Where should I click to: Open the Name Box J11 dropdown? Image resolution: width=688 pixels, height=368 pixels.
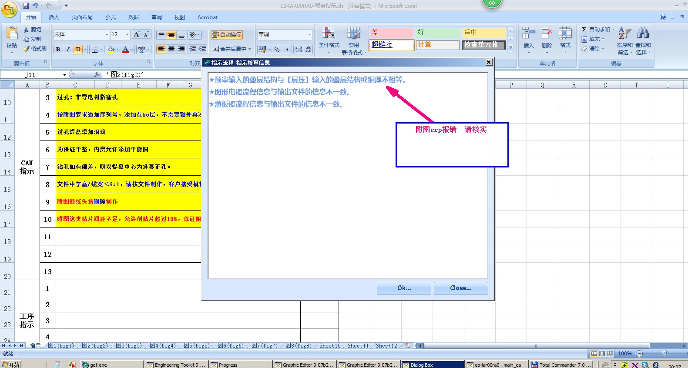(65, 75)
